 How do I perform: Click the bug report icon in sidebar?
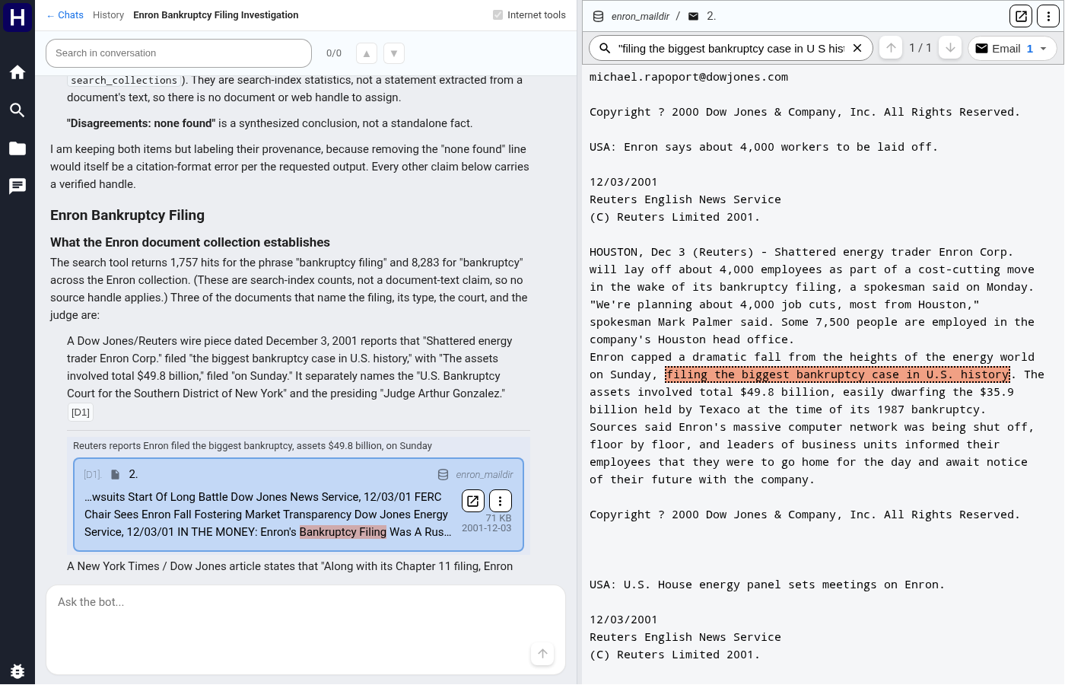pyautogui.click(x=17, y=671)
